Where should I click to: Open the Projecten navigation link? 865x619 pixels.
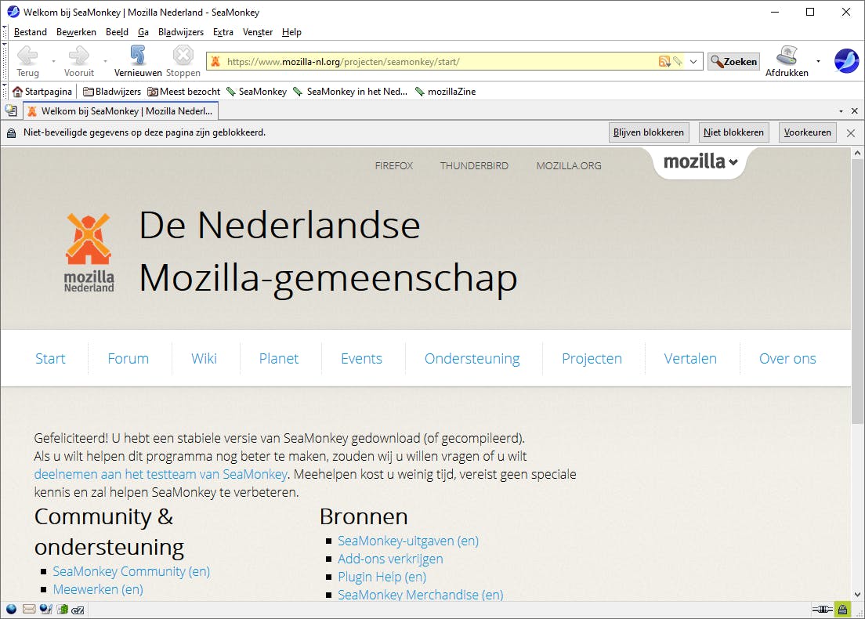click(x=592, y=359)
